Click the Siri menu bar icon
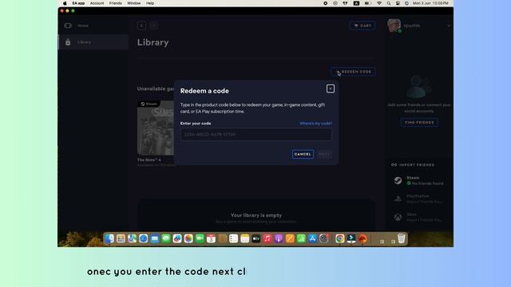 pos(406,3)
